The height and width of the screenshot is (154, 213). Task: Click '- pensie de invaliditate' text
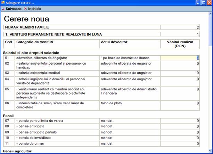(33, 138)
